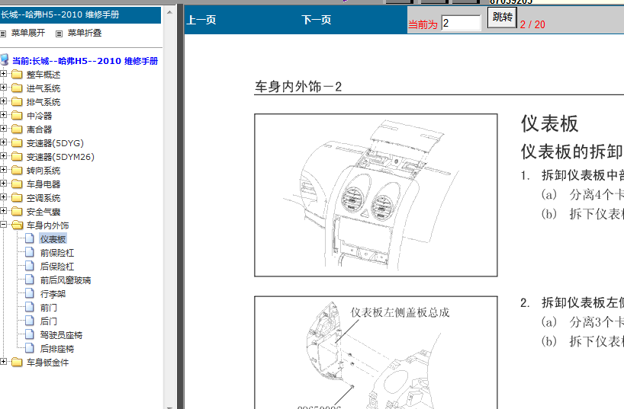Click the 菜单展开 list icon
This screenshot has height=409, width=624.
click(3, 34)
